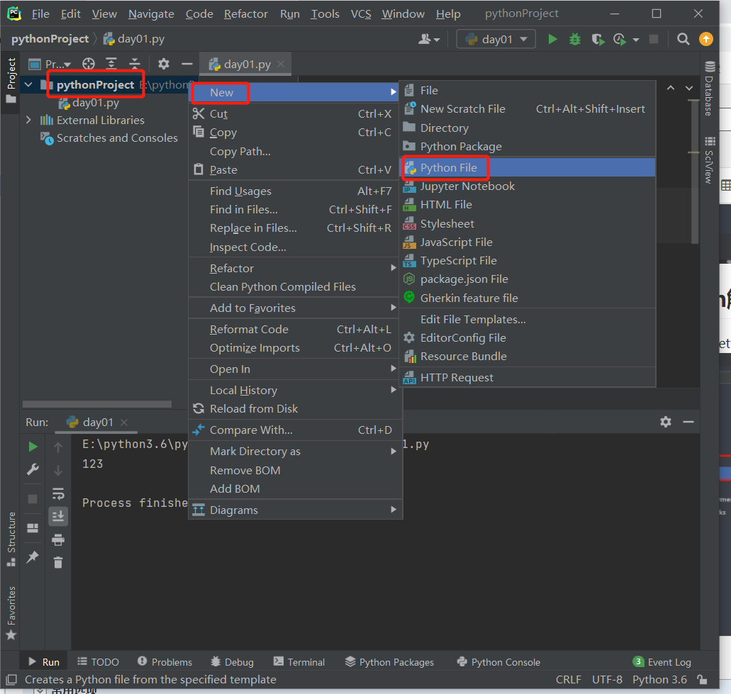Pin the Run tab with pin icon
The height and width of the screenshot is (694, 731).
click(x=33, y=556)
